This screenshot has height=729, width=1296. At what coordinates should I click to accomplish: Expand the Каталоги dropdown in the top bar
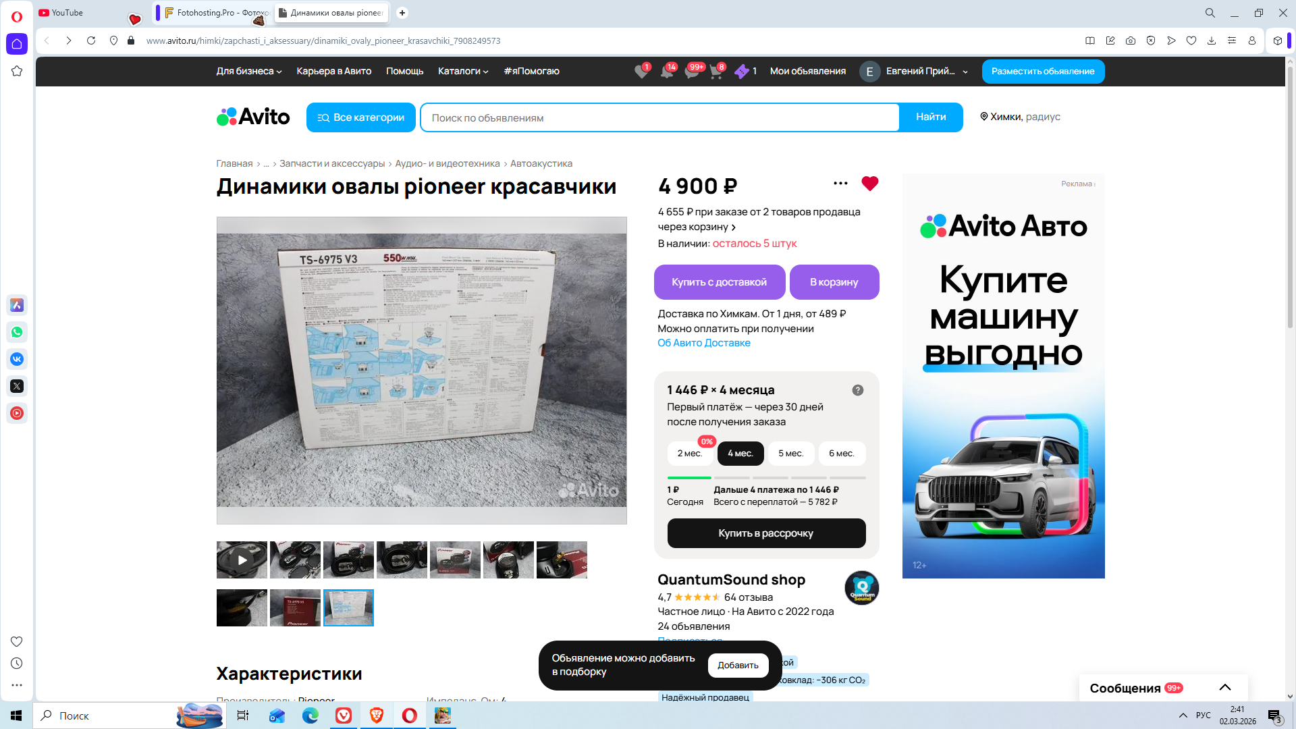point(462,71)
